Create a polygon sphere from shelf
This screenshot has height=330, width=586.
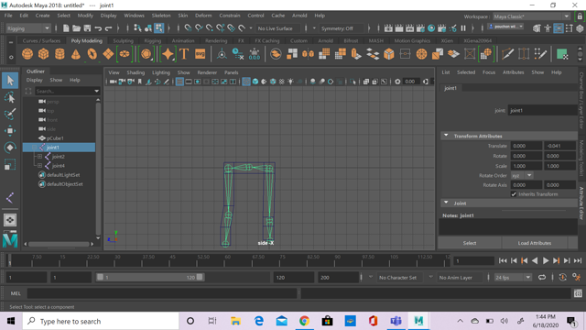(x=27, y=54)
